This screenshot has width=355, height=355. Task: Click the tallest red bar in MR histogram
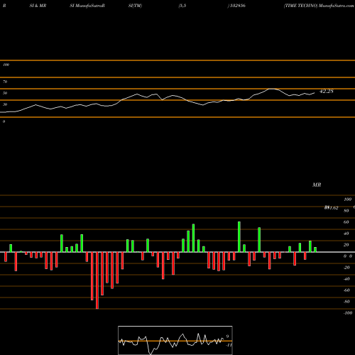pyautogui.click(x=97, y=280)
